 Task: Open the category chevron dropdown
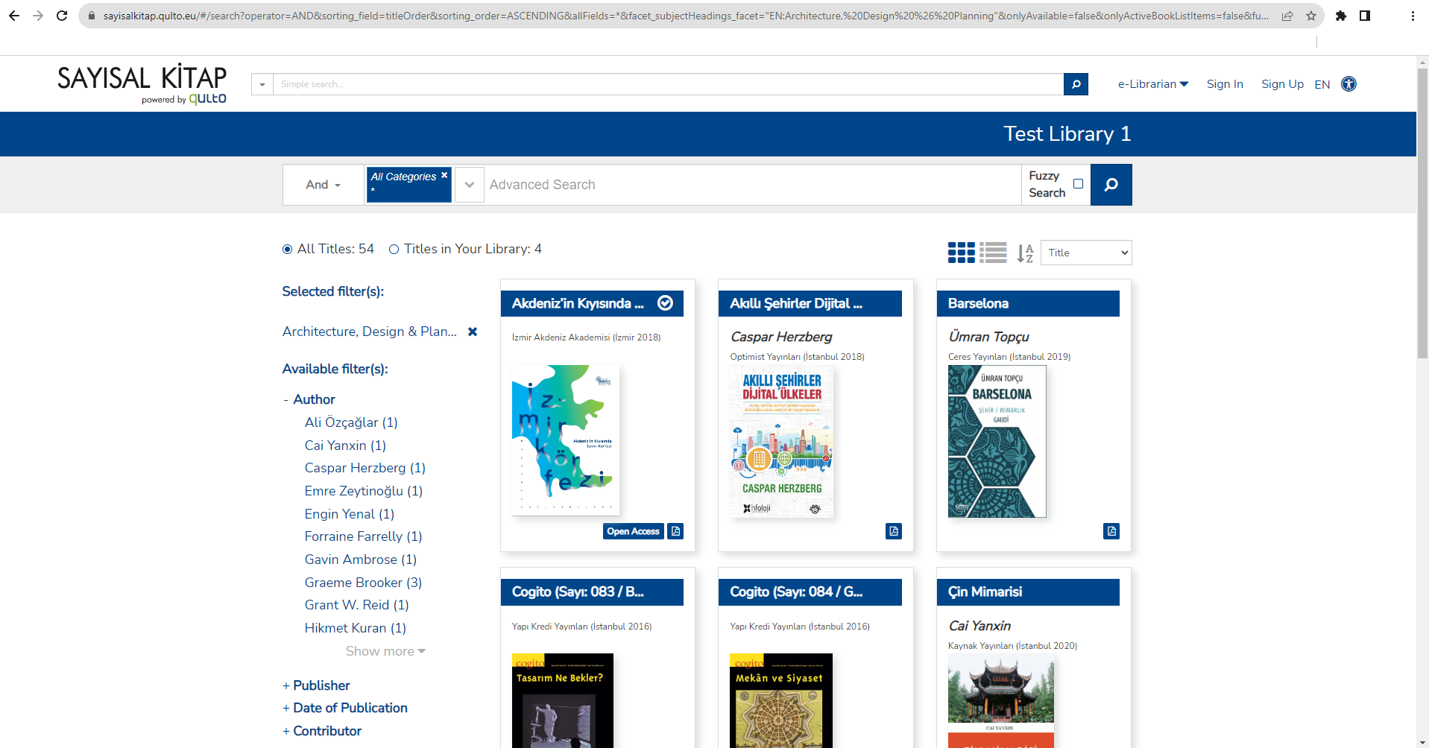[470, 185]
